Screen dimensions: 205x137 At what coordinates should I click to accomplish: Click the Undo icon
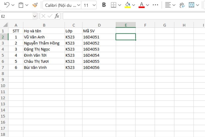[x=7, y=5]
